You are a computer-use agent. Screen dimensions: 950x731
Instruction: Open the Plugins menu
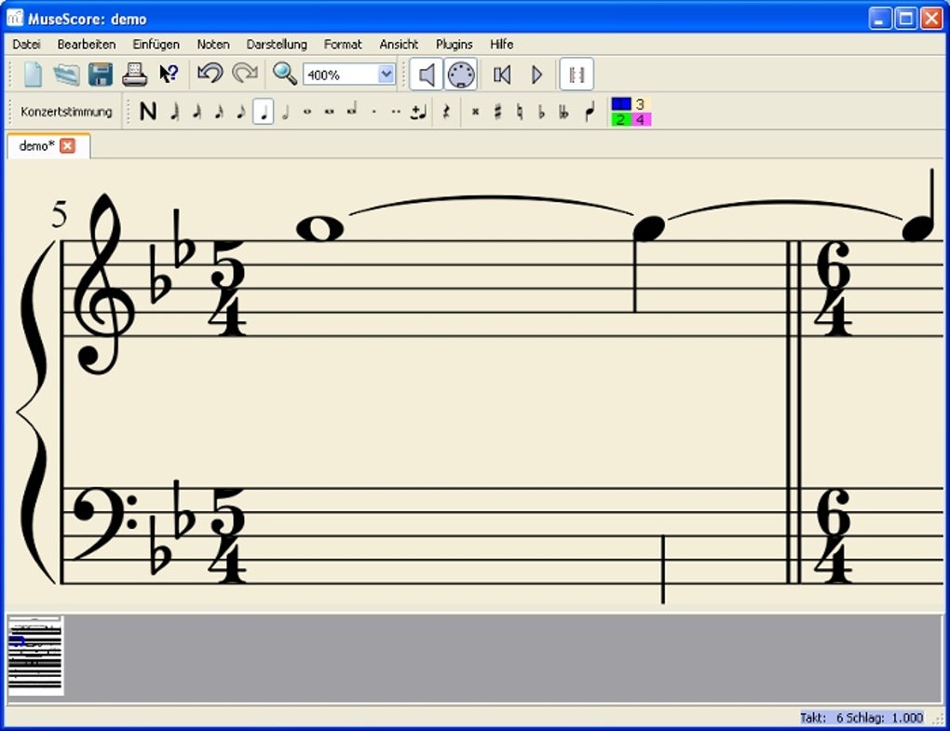point(455,44)
